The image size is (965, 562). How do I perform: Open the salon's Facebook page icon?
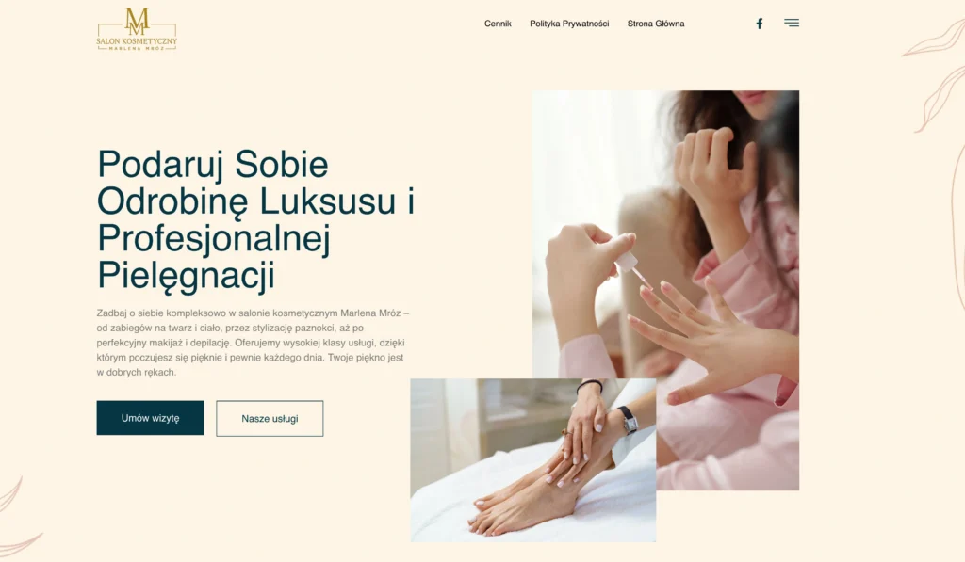pyautogui.click(x=760, y=24)
